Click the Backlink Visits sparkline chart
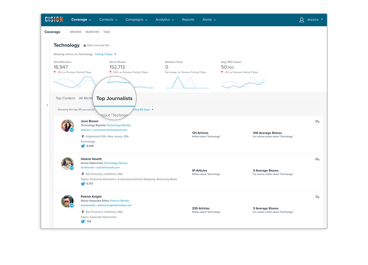Image resolution: width=368 pixels, height=265 pixels. click(187, 82)
